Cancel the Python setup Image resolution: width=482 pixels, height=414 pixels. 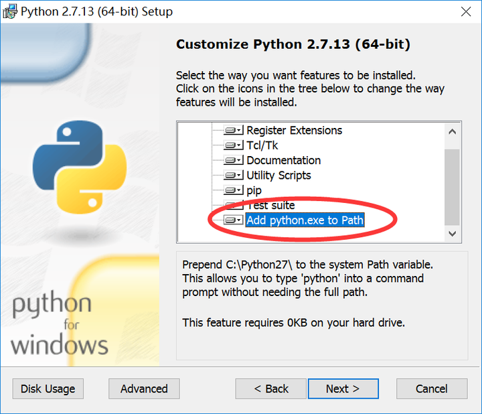(x=432, y=389)
